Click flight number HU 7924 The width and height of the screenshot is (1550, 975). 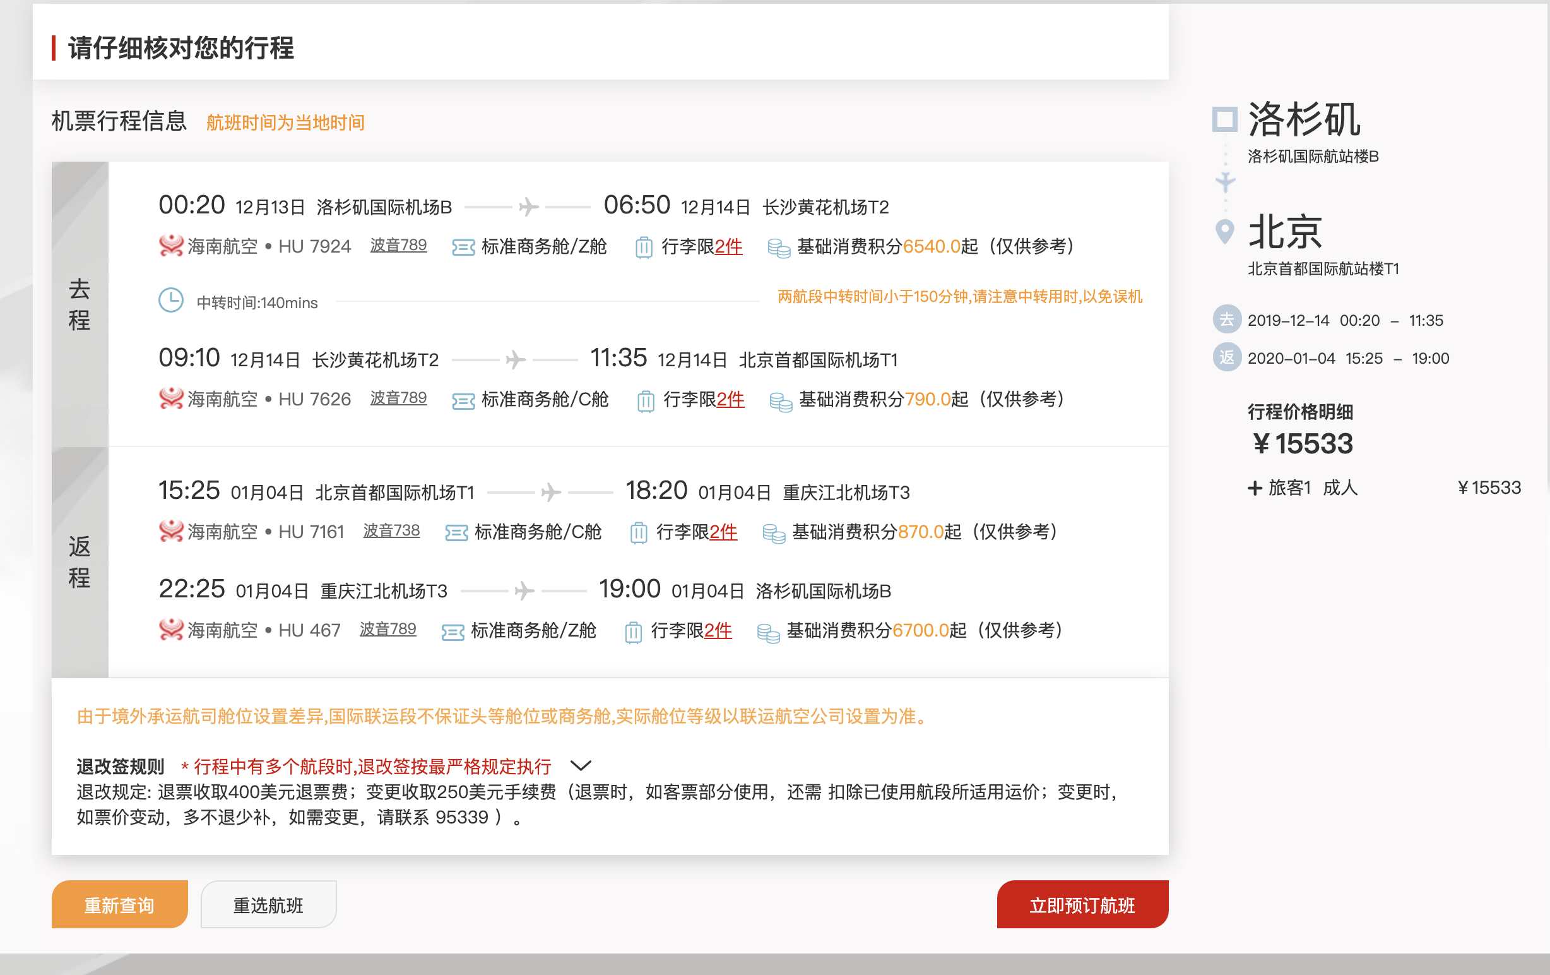point(314,247)
